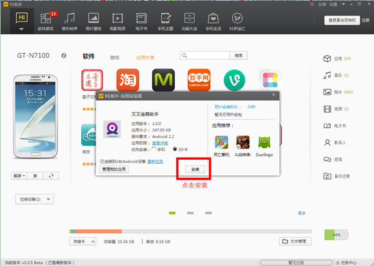This screenshot has height=266, width=374.
Task: Open the 音乐铃声 music section
Action: pos(70,21)
